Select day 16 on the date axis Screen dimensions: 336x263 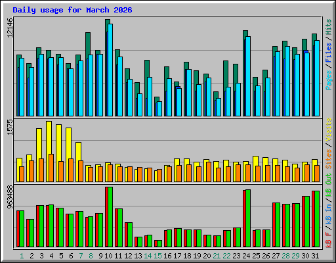(167, 256)
